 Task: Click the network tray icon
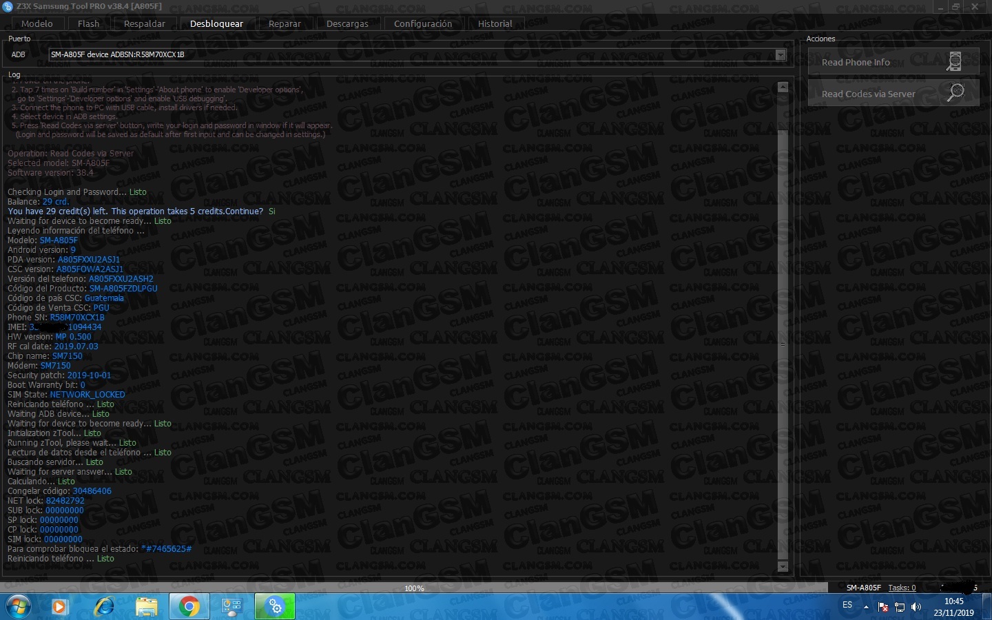900,607
